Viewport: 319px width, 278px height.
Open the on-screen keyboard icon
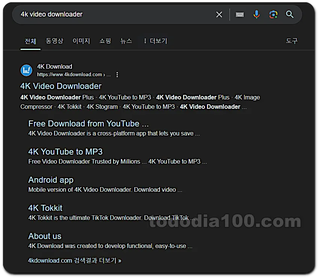[x=240, y=14]
